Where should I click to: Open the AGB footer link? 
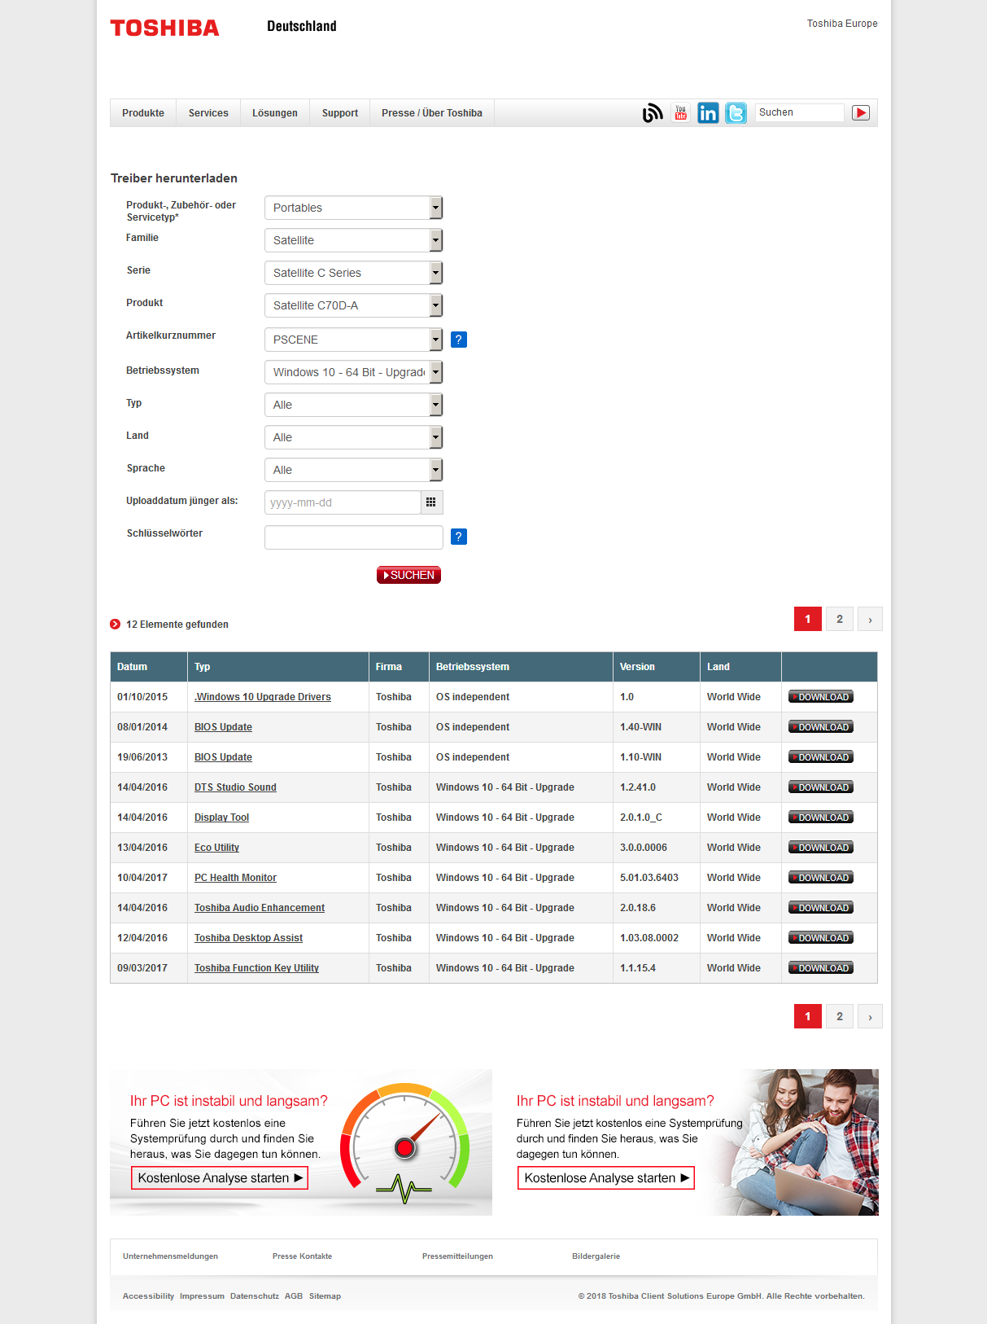[294, 1296]
